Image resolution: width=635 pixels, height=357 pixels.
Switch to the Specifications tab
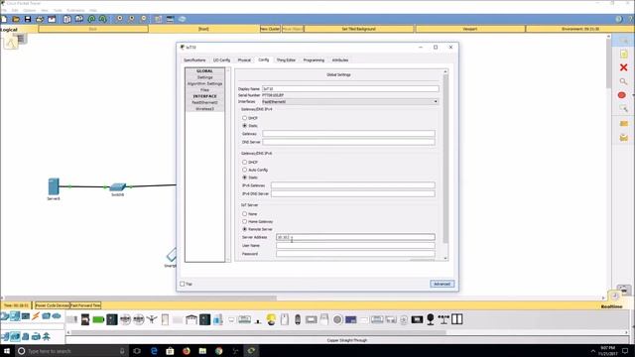click(x=194, y=59)
